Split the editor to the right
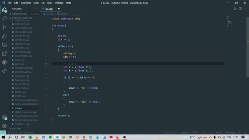The image size is (249, 140). click(x=240, y=9)
